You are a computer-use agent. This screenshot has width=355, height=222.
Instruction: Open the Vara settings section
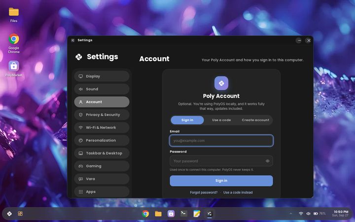(102, 179)
